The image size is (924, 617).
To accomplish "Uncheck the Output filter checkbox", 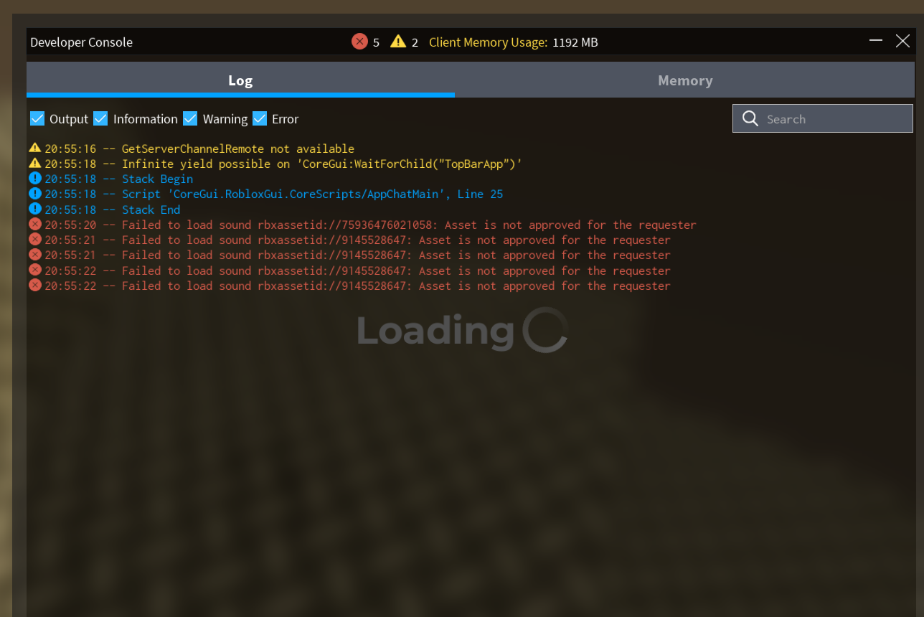I will coord(37,118).
